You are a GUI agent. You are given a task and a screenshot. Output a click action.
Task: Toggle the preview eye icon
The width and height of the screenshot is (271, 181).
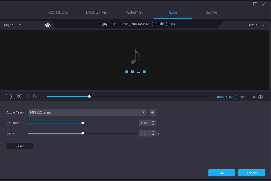48,25
